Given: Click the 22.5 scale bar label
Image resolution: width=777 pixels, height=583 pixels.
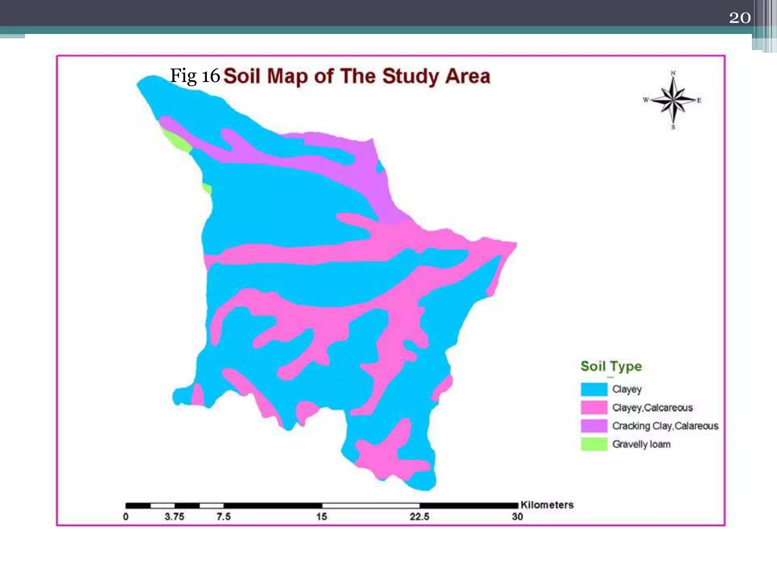Looking at the screenshot, I should [419, 517].
